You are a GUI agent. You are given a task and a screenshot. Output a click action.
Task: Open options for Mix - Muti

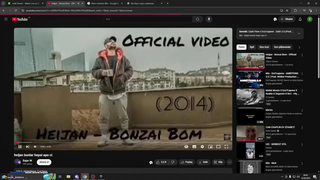[x=302, y=163]
